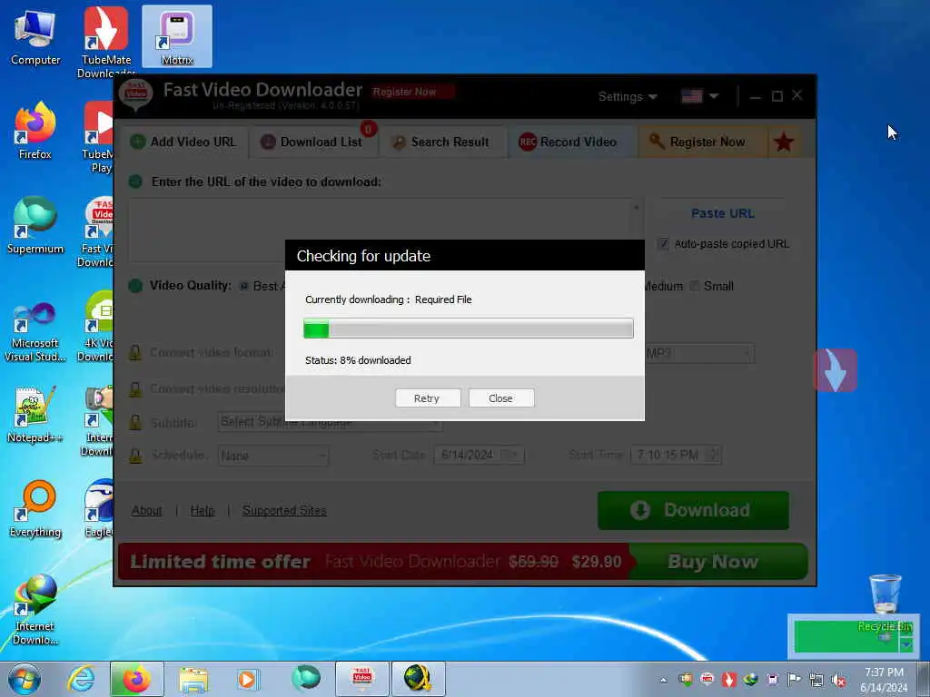Select the TubeMate Downloader desktop icon

pyautogui.click(x=105, y=42)
